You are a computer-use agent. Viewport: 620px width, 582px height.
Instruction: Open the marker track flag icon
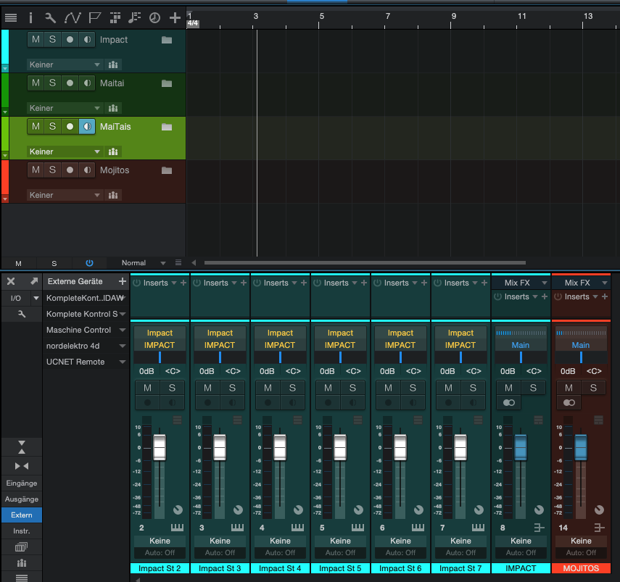coord(94,17)
